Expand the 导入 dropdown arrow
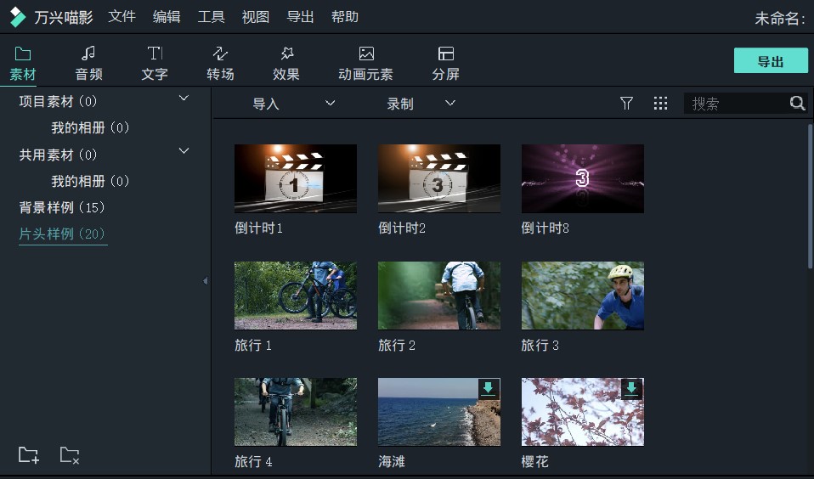Viewport: 814px width, 479px height. tap(331, 103)
